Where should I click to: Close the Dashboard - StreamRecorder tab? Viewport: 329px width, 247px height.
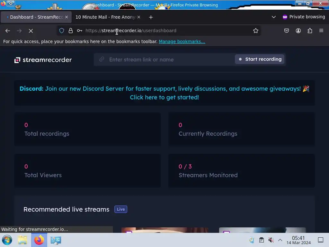coord(67,17)
